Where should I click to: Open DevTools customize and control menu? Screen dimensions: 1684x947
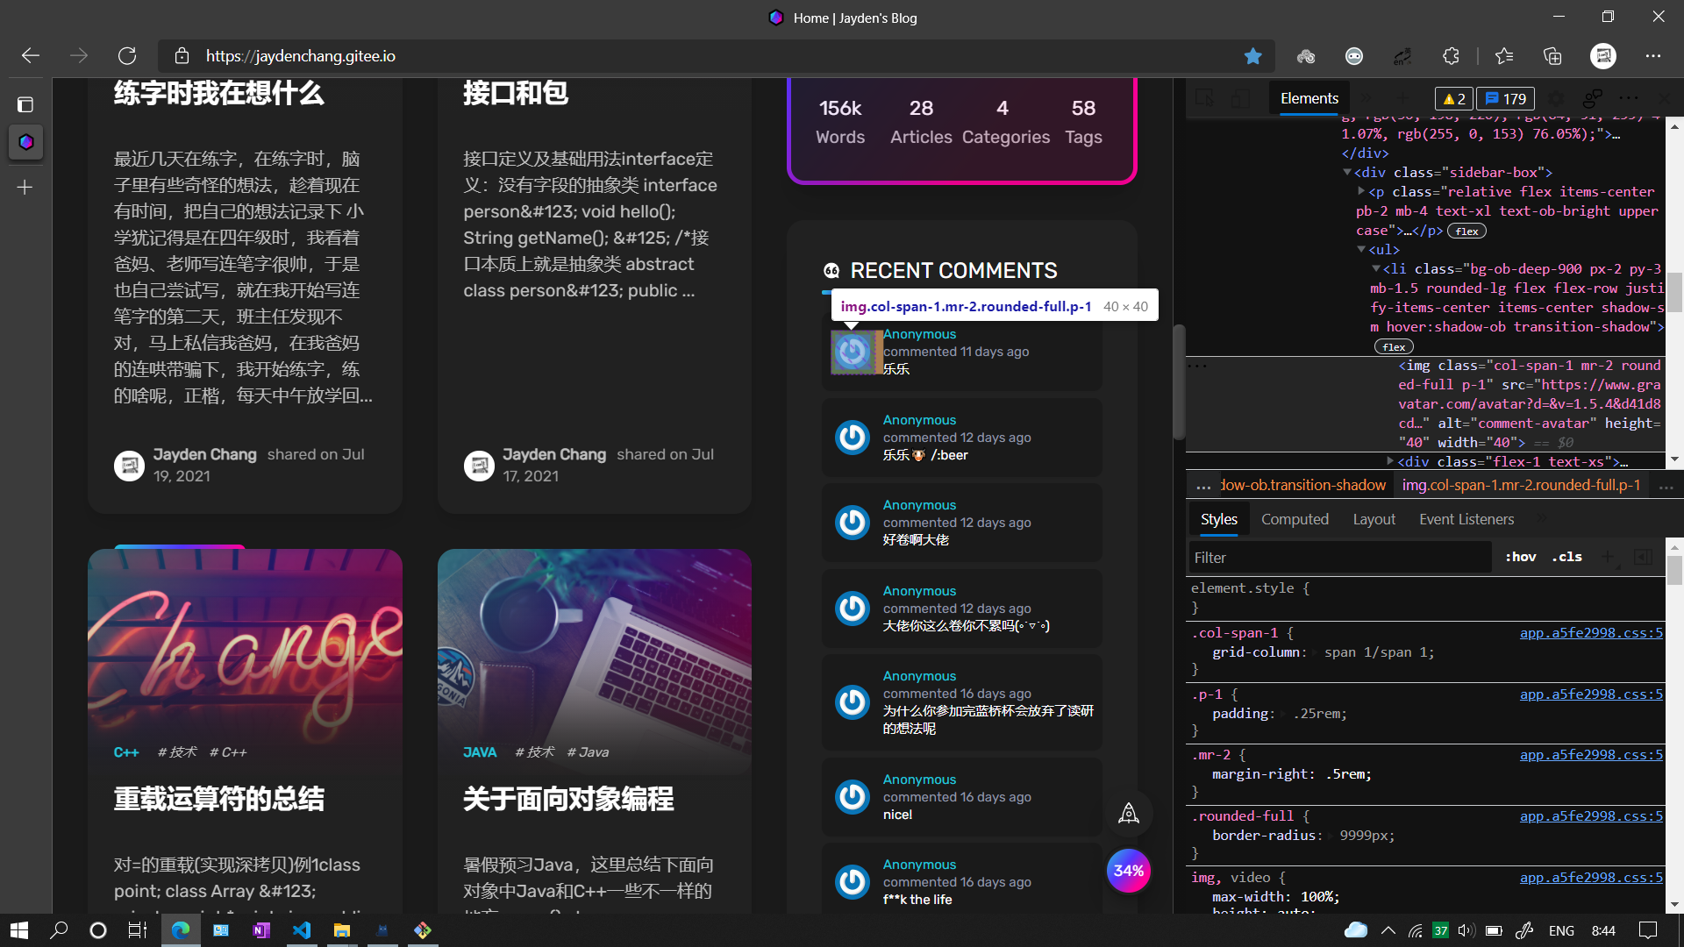[1630, 98]
